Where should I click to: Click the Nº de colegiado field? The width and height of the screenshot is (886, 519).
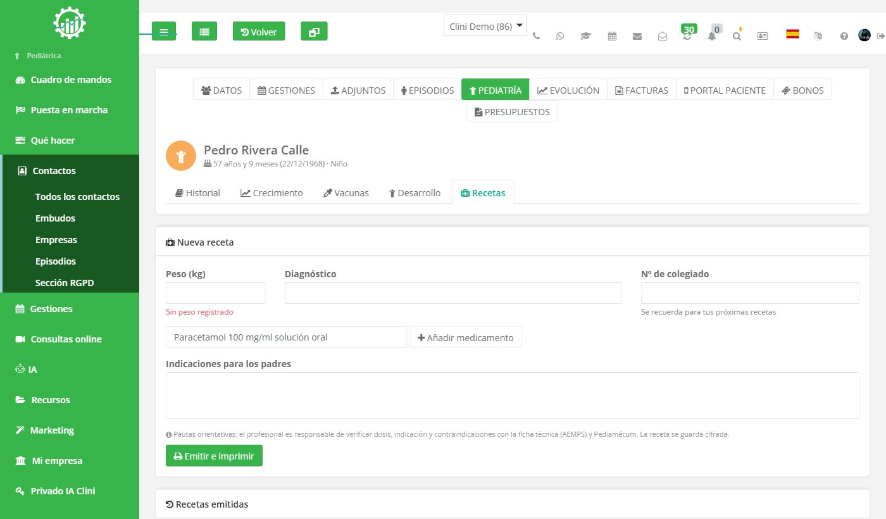pos(750,293)
